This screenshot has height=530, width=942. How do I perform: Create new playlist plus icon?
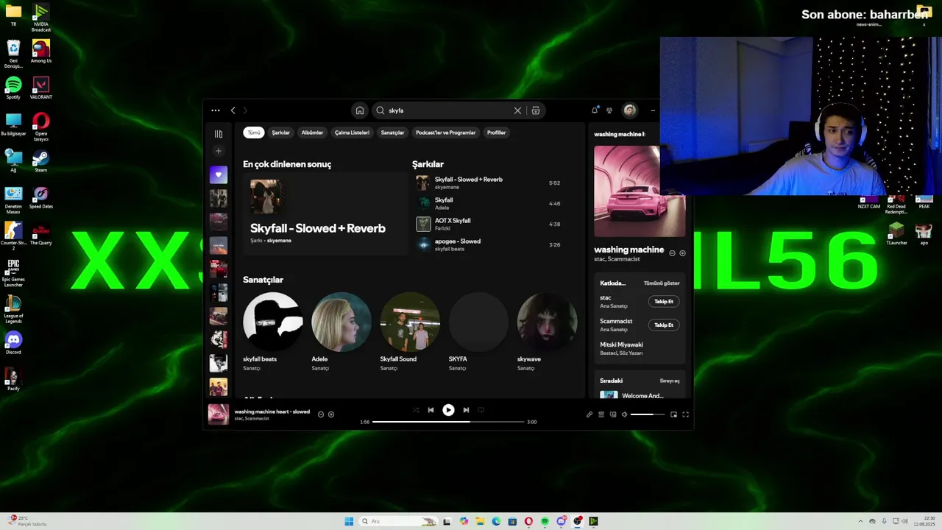pyautogui.click(x=218, y=151)
